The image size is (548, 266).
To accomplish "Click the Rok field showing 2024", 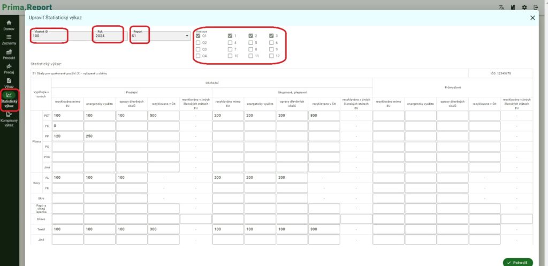I will pos(109,36).
